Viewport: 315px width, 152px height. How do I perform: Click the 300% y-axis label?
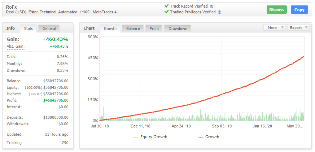(x=93, y=79)
